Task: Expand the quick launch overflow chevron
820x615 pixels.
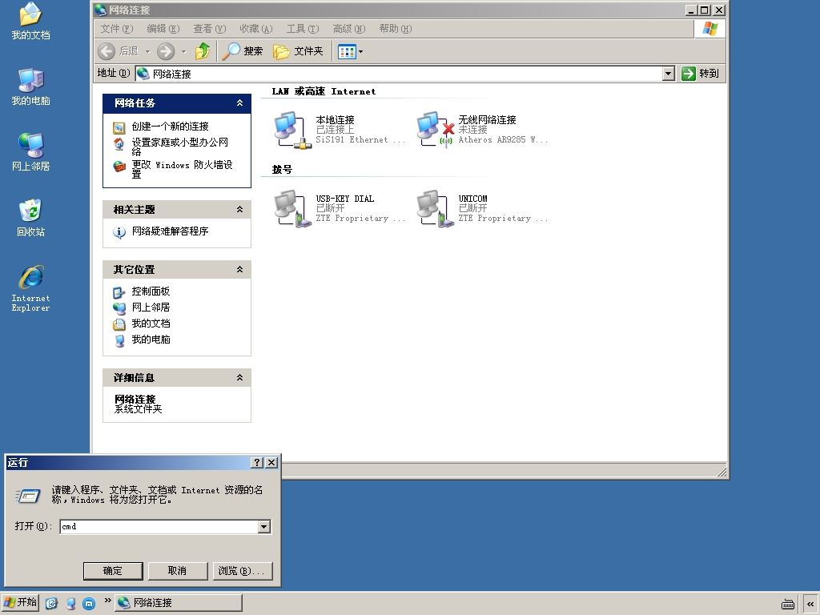Action: 107,601
